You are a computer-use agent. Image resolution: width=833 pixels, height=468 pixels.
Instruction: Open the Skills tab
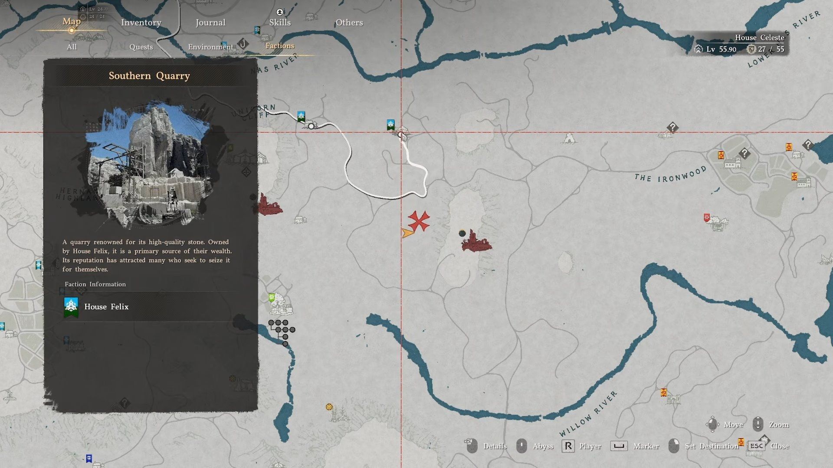pyautogui.click(x=280, y=23)
